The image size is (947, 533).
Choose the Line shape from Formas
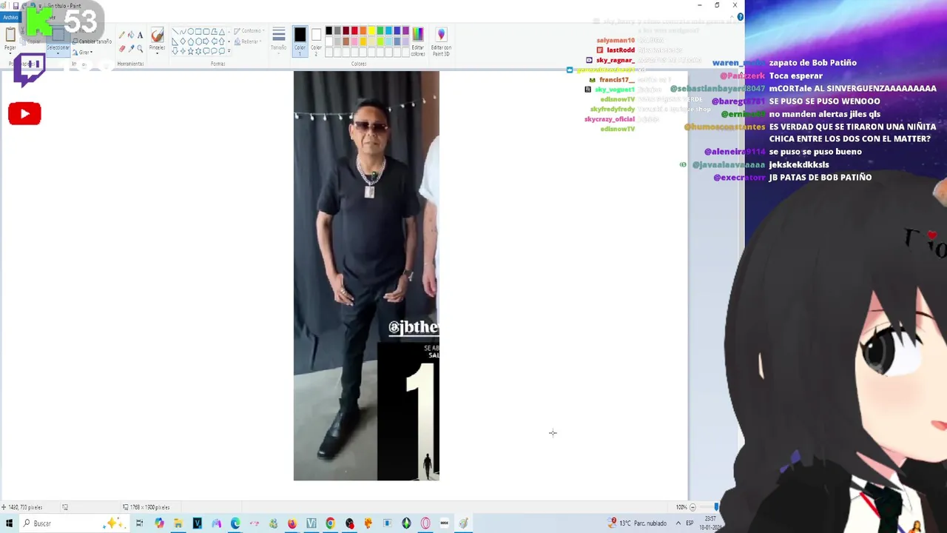pos(175,31)
